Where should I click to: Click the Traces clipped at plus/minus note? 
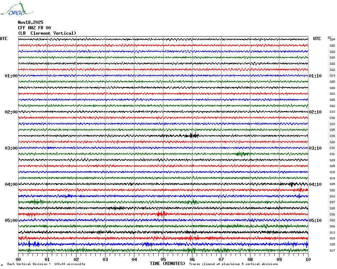coord(233,264)
